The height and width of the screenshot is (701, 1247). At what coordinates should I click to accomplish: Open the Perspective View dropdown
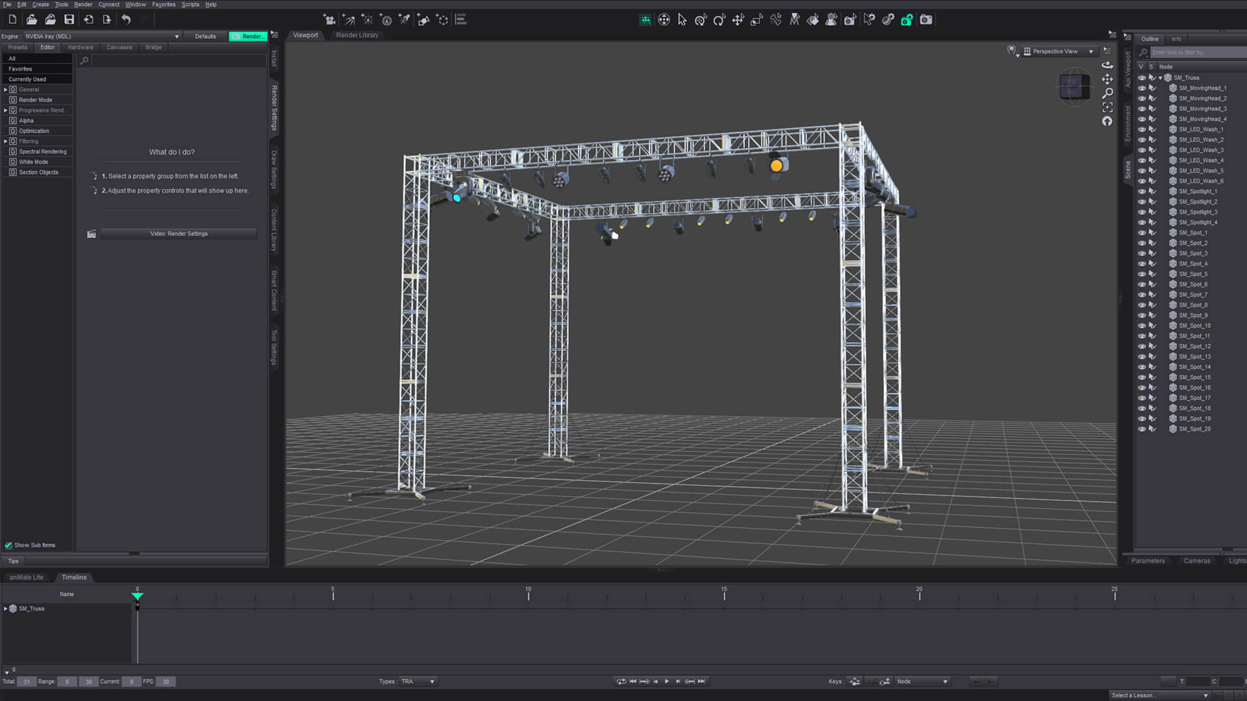[1059, 51]
